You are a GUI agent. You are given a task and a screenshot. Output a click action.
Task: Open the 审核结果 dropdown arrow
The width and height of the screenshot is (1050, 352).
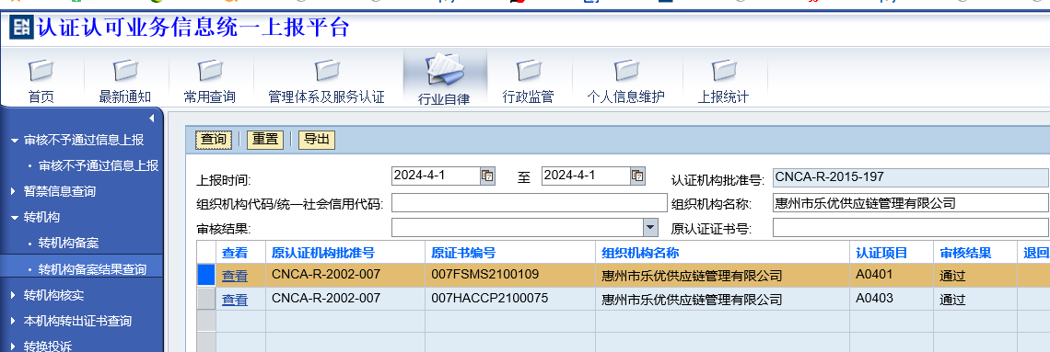pos(651,228)
